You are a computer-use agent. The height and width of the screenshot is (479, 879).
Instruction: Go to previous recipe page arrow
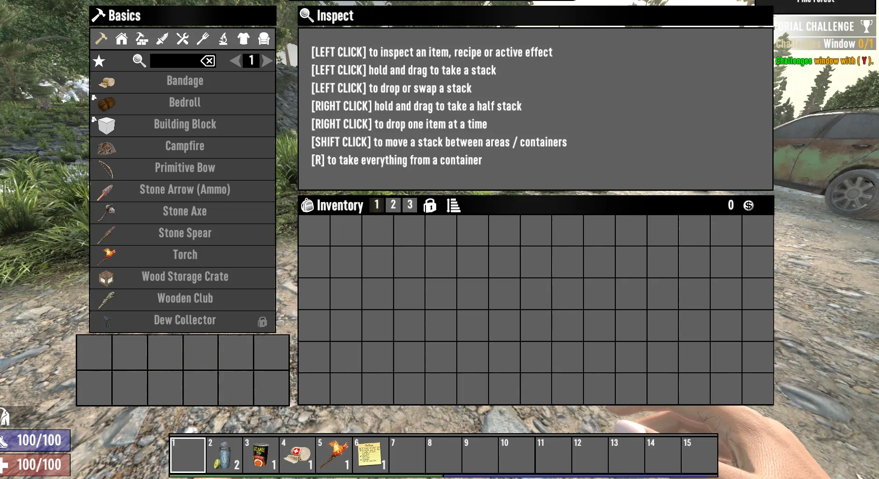[x=235, y=60]
